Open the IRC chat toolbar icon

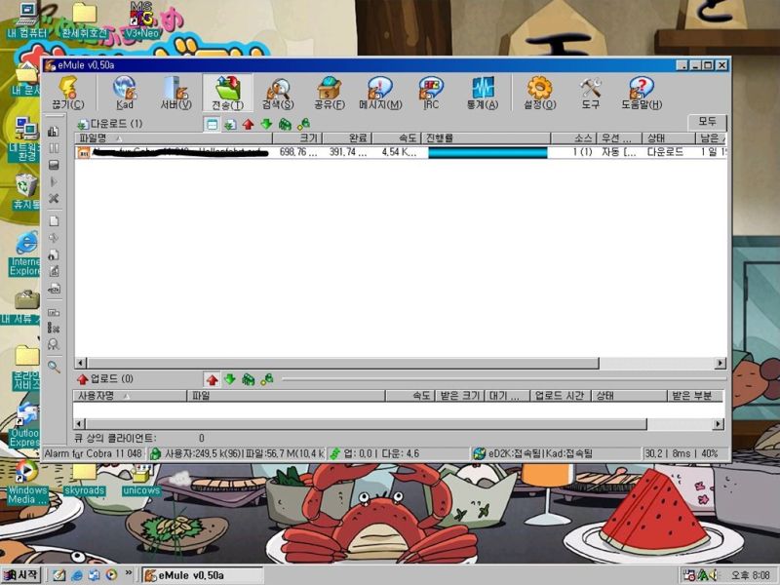pos(430,90)
